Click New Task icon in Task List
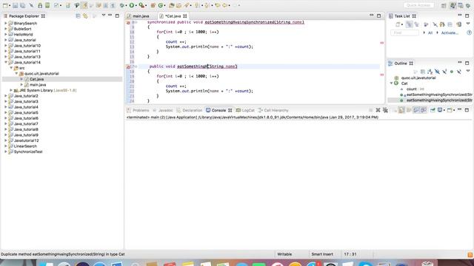This screenshot has width=474, height=266. click(x=398, y=24)
